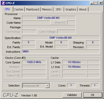This screenshot has width=104, height=99.
Task: Click the empty Multiplier field
Action: pyautogui.click(x=34, y=67)
